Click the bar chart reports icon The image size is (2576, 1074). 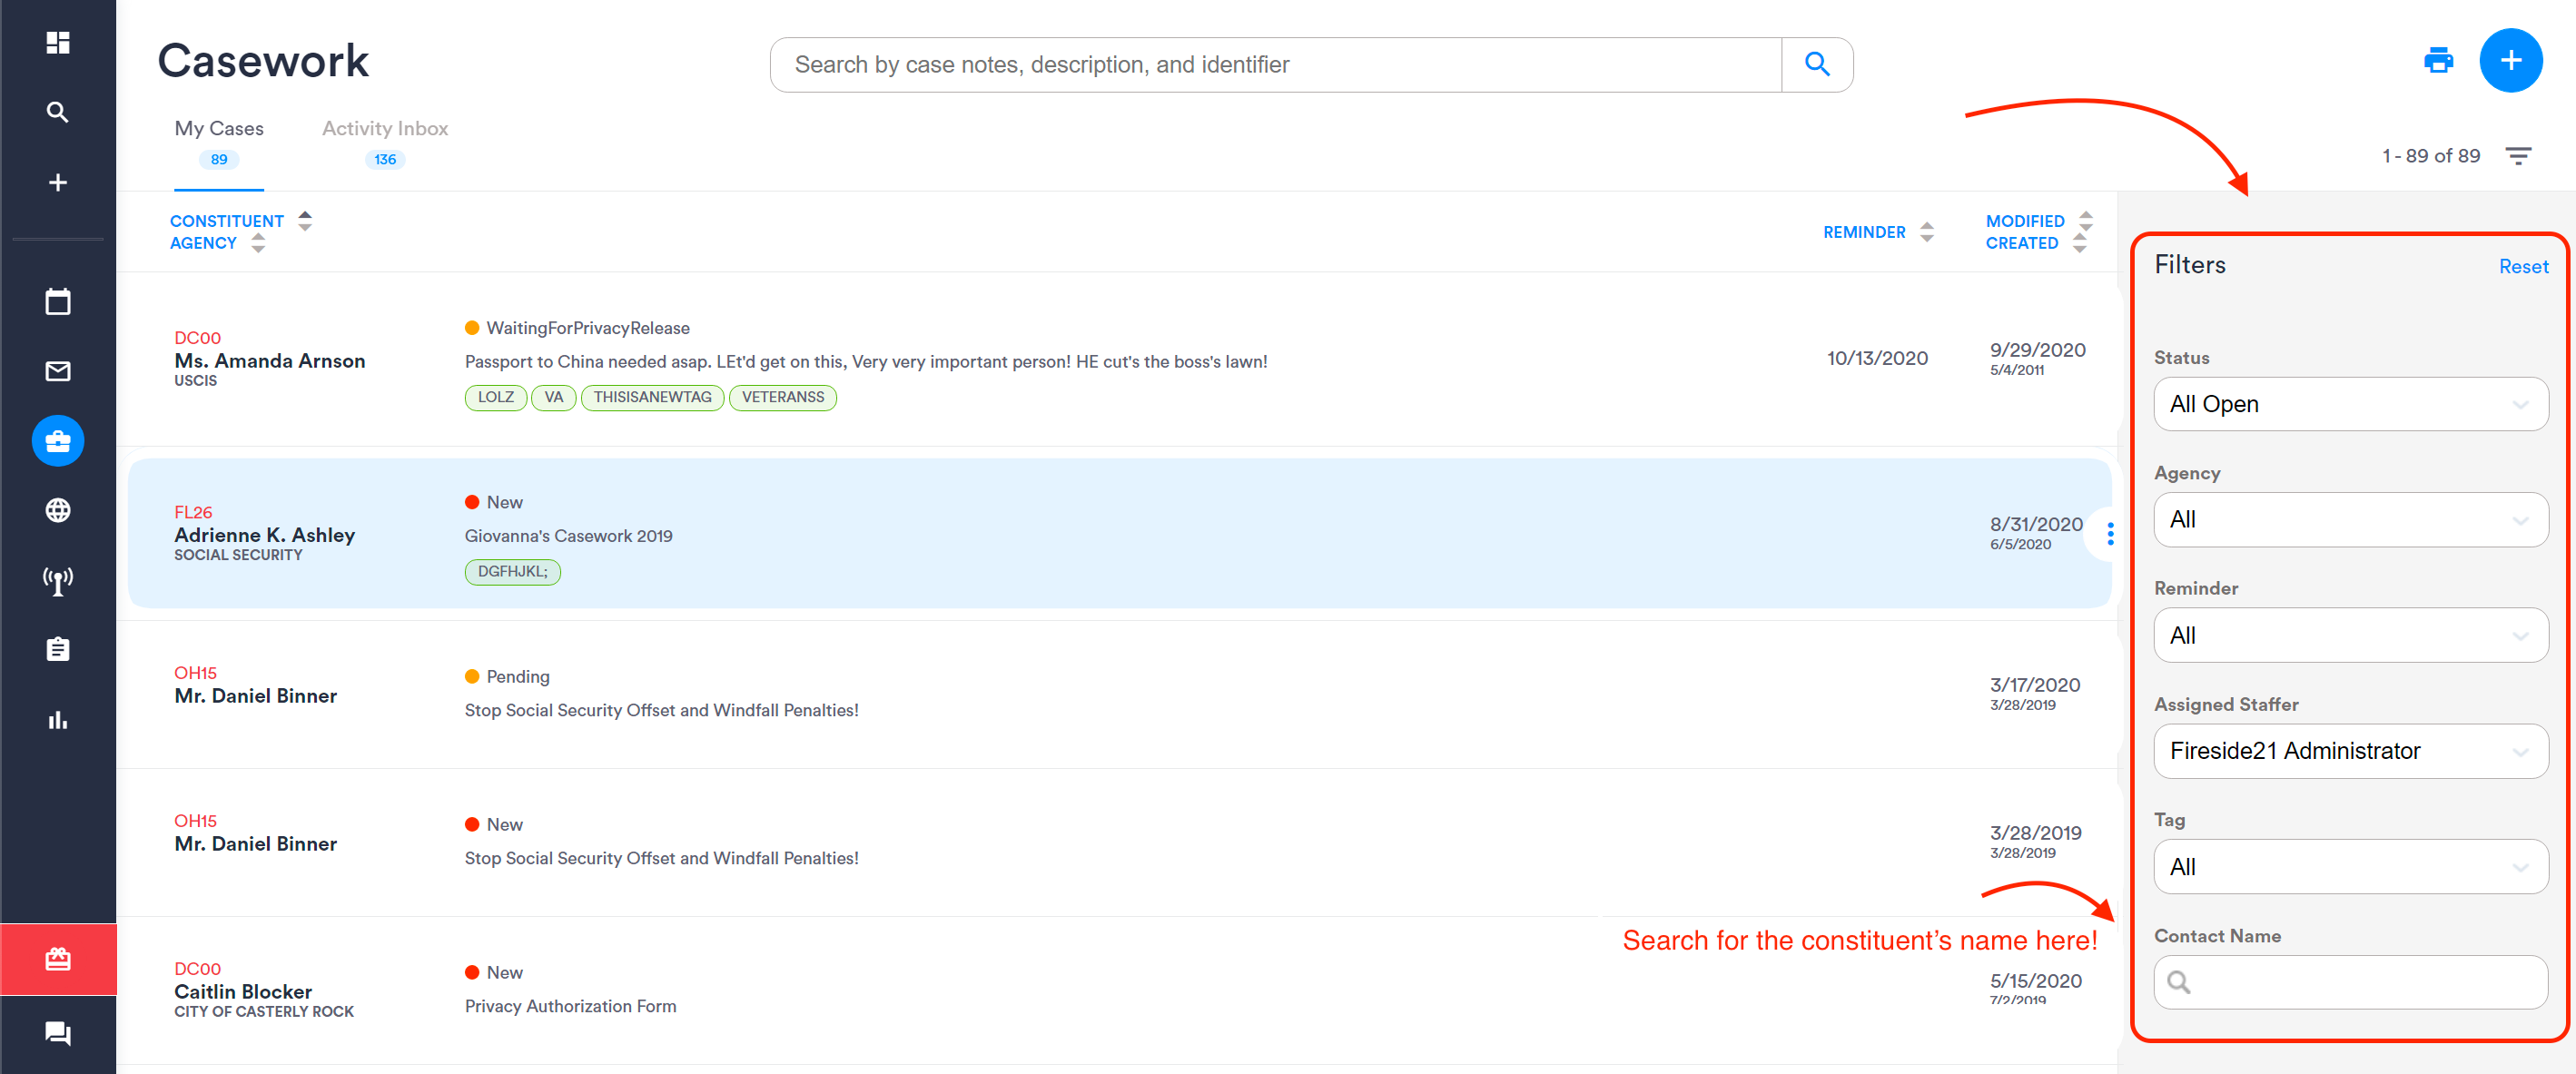click(58, 719)
